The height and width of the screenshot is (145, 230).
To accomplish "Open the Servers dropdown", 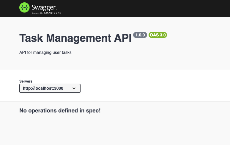I will pyautogui.click(x=50, y=88).
